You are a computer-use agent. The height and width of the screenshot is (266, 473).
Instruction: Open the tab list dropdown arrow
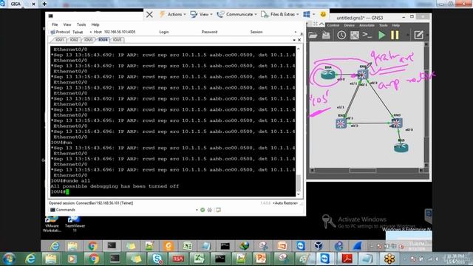[x=294, y=40]
